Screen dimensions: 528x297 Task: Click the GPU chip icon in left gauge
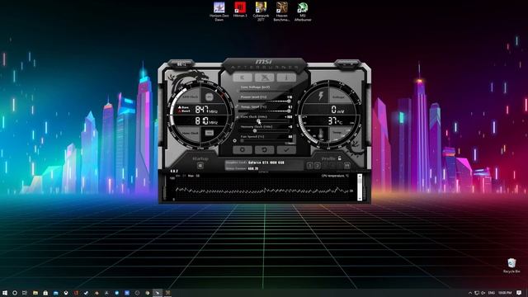(x=209, y=97)
